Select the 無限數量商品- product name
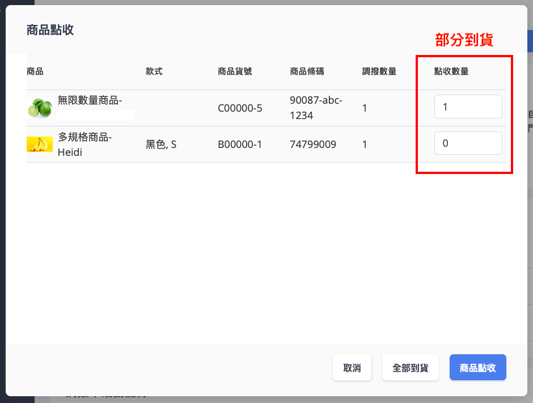Screen dimensions: 533x403 (90, 100)
